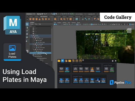Click the Blender icon in launcher bar

pyautogui.click(x=66, y=61)
